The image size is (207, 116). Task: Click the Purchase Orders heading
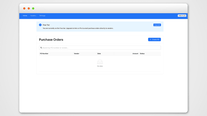pos(51,40)
